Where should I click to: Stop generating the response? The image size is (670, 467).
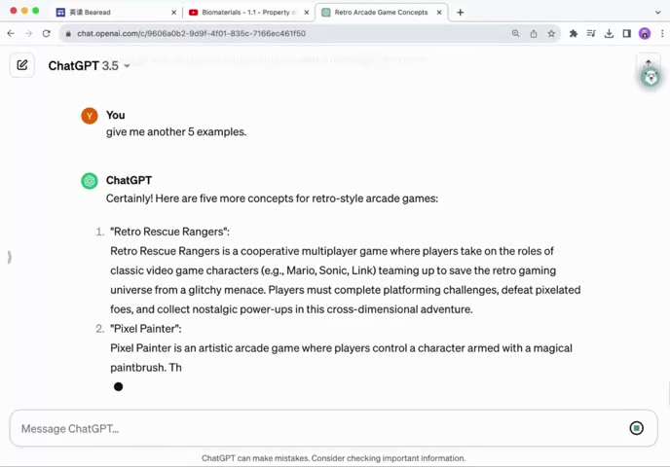pyautogui.click(x=636, y=428)
